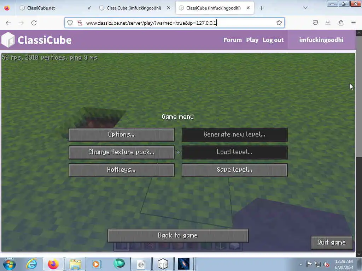Open a new browser tab
This screenshot has width=362, height=271.
point(261,8)
